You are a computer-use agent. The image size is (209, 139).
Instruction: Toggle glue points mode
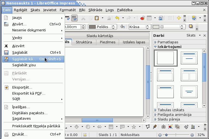click(155, 127)
